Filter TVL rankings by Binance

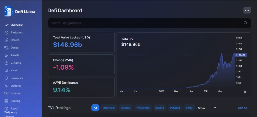click(x=126, y=108)
